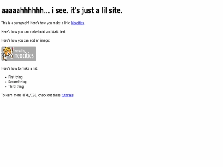Select the Third thing list item

[x=16, y=87]
